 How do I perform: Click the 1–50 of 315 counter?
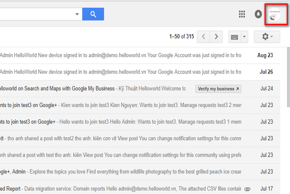click(181, 37)
